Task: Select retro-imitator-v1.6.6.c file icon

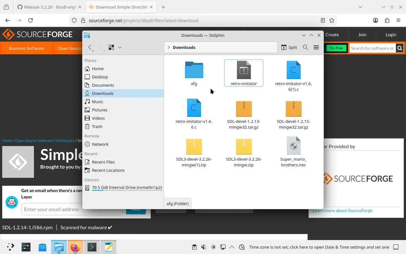Action: (194, 108)
